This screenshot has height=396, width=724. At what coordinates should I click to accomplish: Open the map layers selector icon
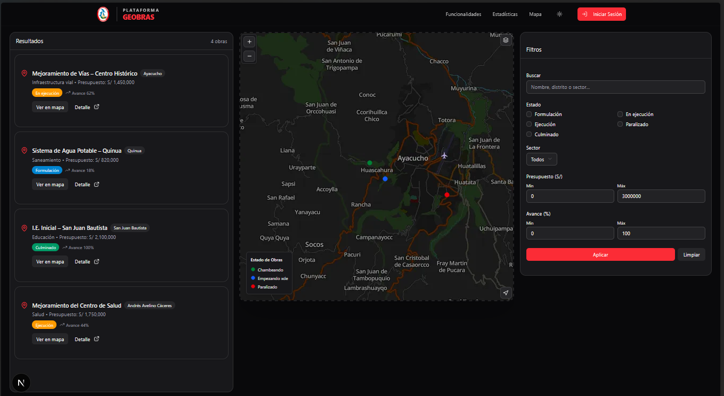[x=506, y=40]
